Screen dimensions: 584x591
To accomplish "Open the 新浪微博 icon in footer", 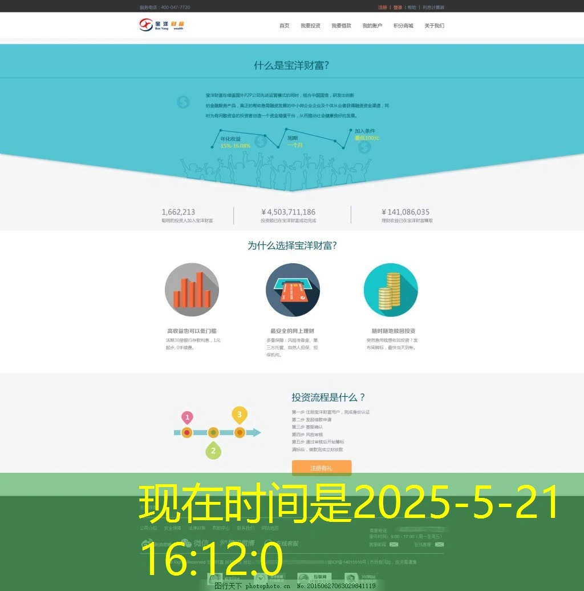I will 147,543.
